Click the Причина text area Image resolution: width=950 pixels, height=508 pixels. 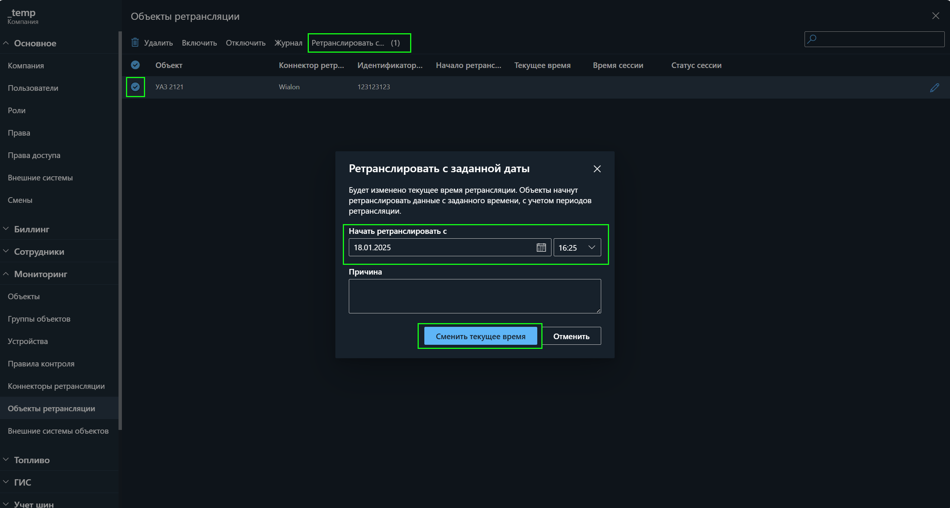pyautogui.click(x=474, y=296)
